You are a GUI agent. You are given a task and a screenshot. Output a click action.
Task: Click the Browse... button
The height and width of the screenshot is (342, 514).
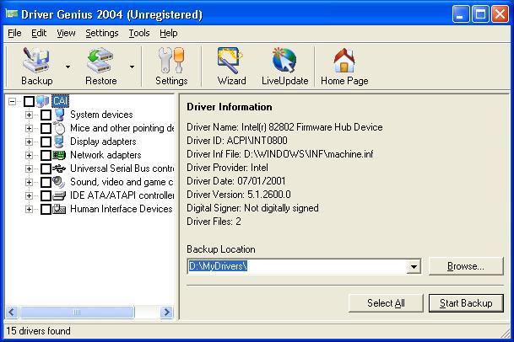coord(466,266)
